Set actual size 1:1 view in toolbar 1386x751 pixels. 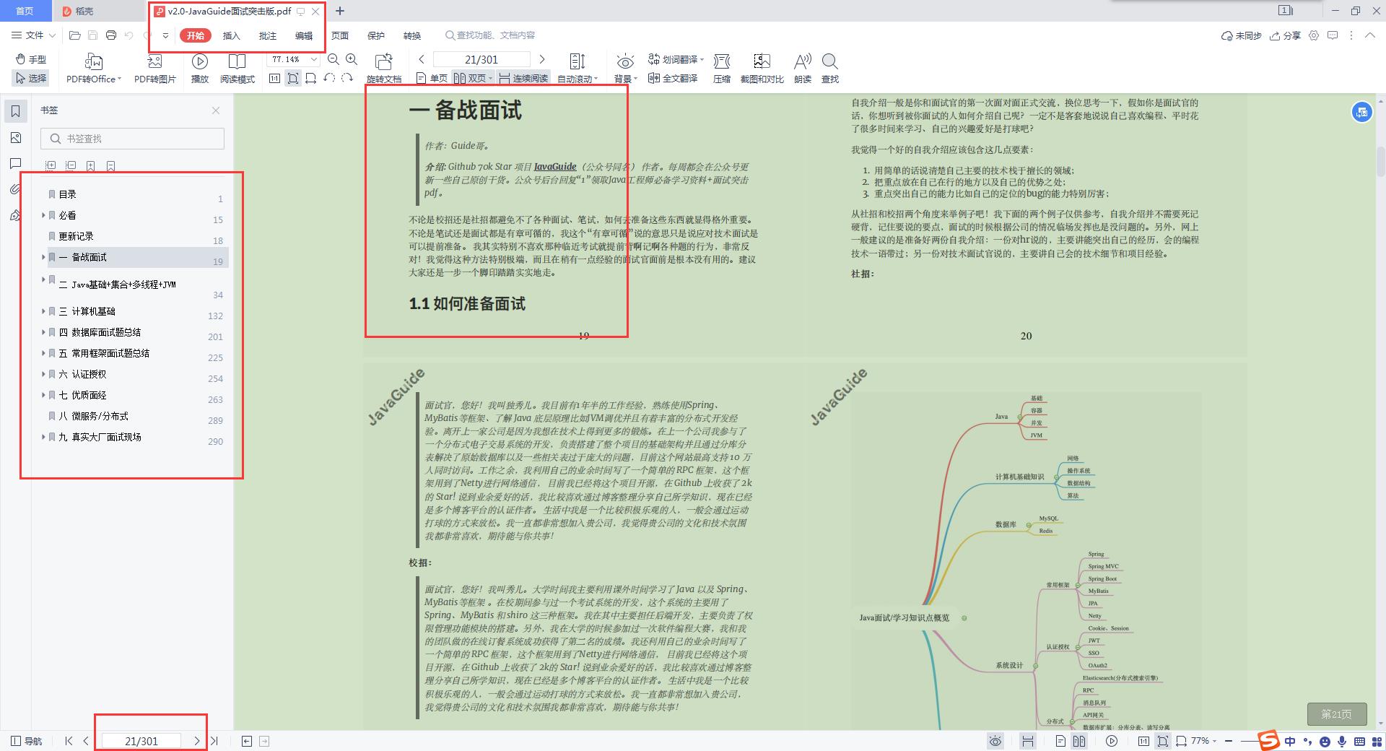pos(275,78)
